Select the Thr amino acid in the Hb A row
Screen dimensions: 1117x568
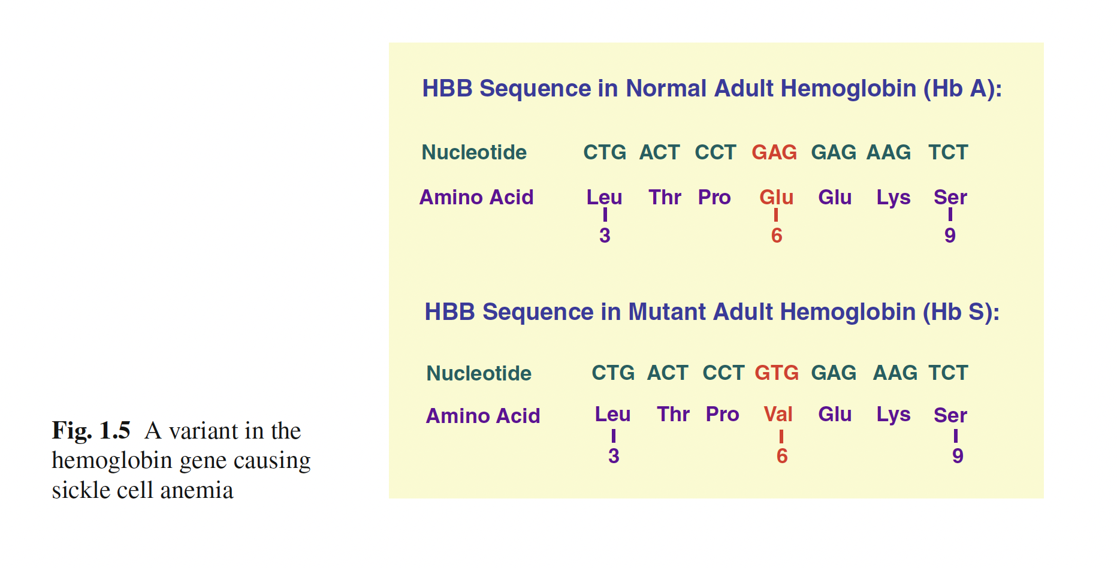click(x=665, y=197)
